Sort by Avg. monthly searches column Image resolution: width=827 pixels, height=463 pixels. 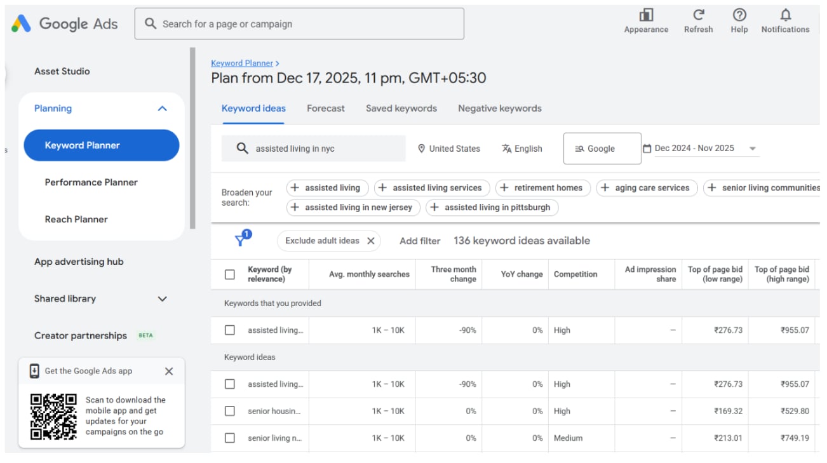point(369,274)
